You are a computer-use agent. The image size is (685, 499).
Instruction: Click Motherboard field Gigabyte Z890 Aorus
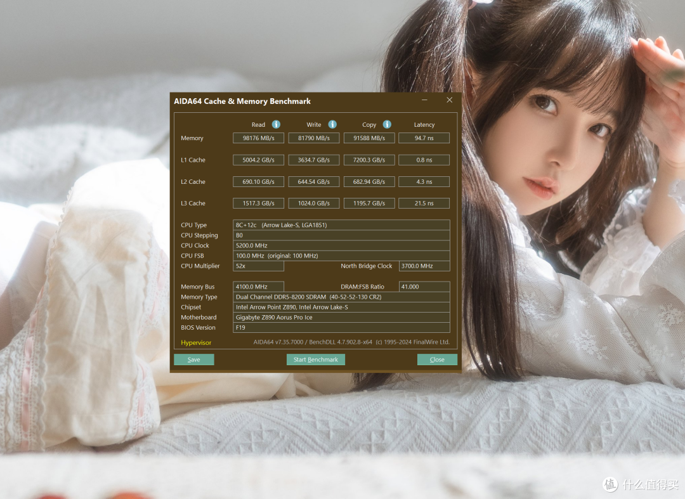tap(341, 318)
